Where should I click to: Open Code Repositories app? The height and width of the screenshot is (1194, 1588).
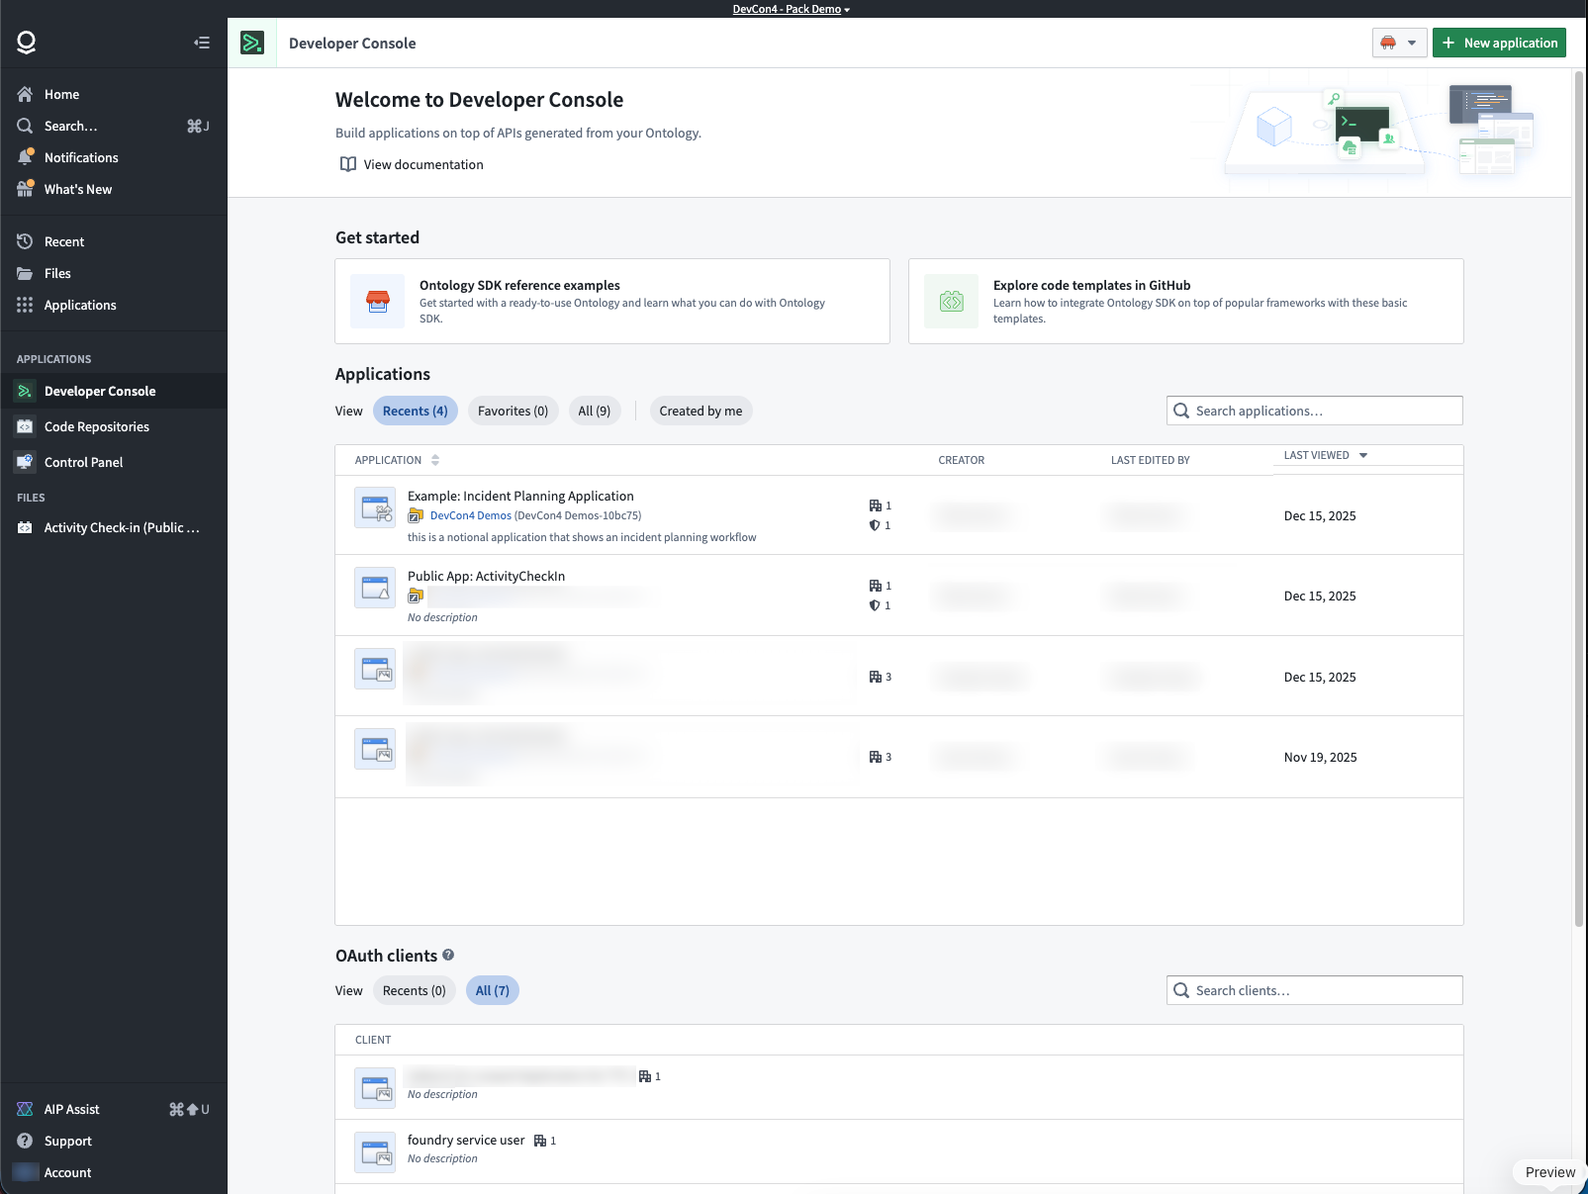(96, 426)
